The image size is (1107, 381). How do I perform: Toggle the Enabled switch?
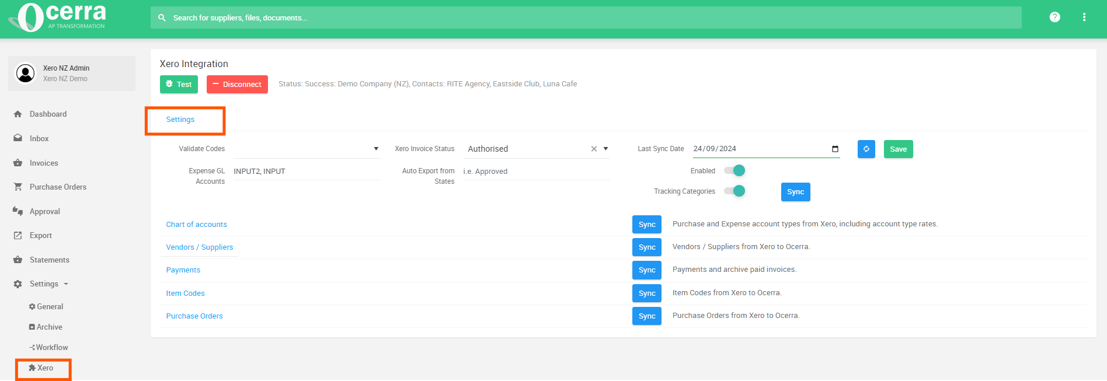tap(734, 170)
